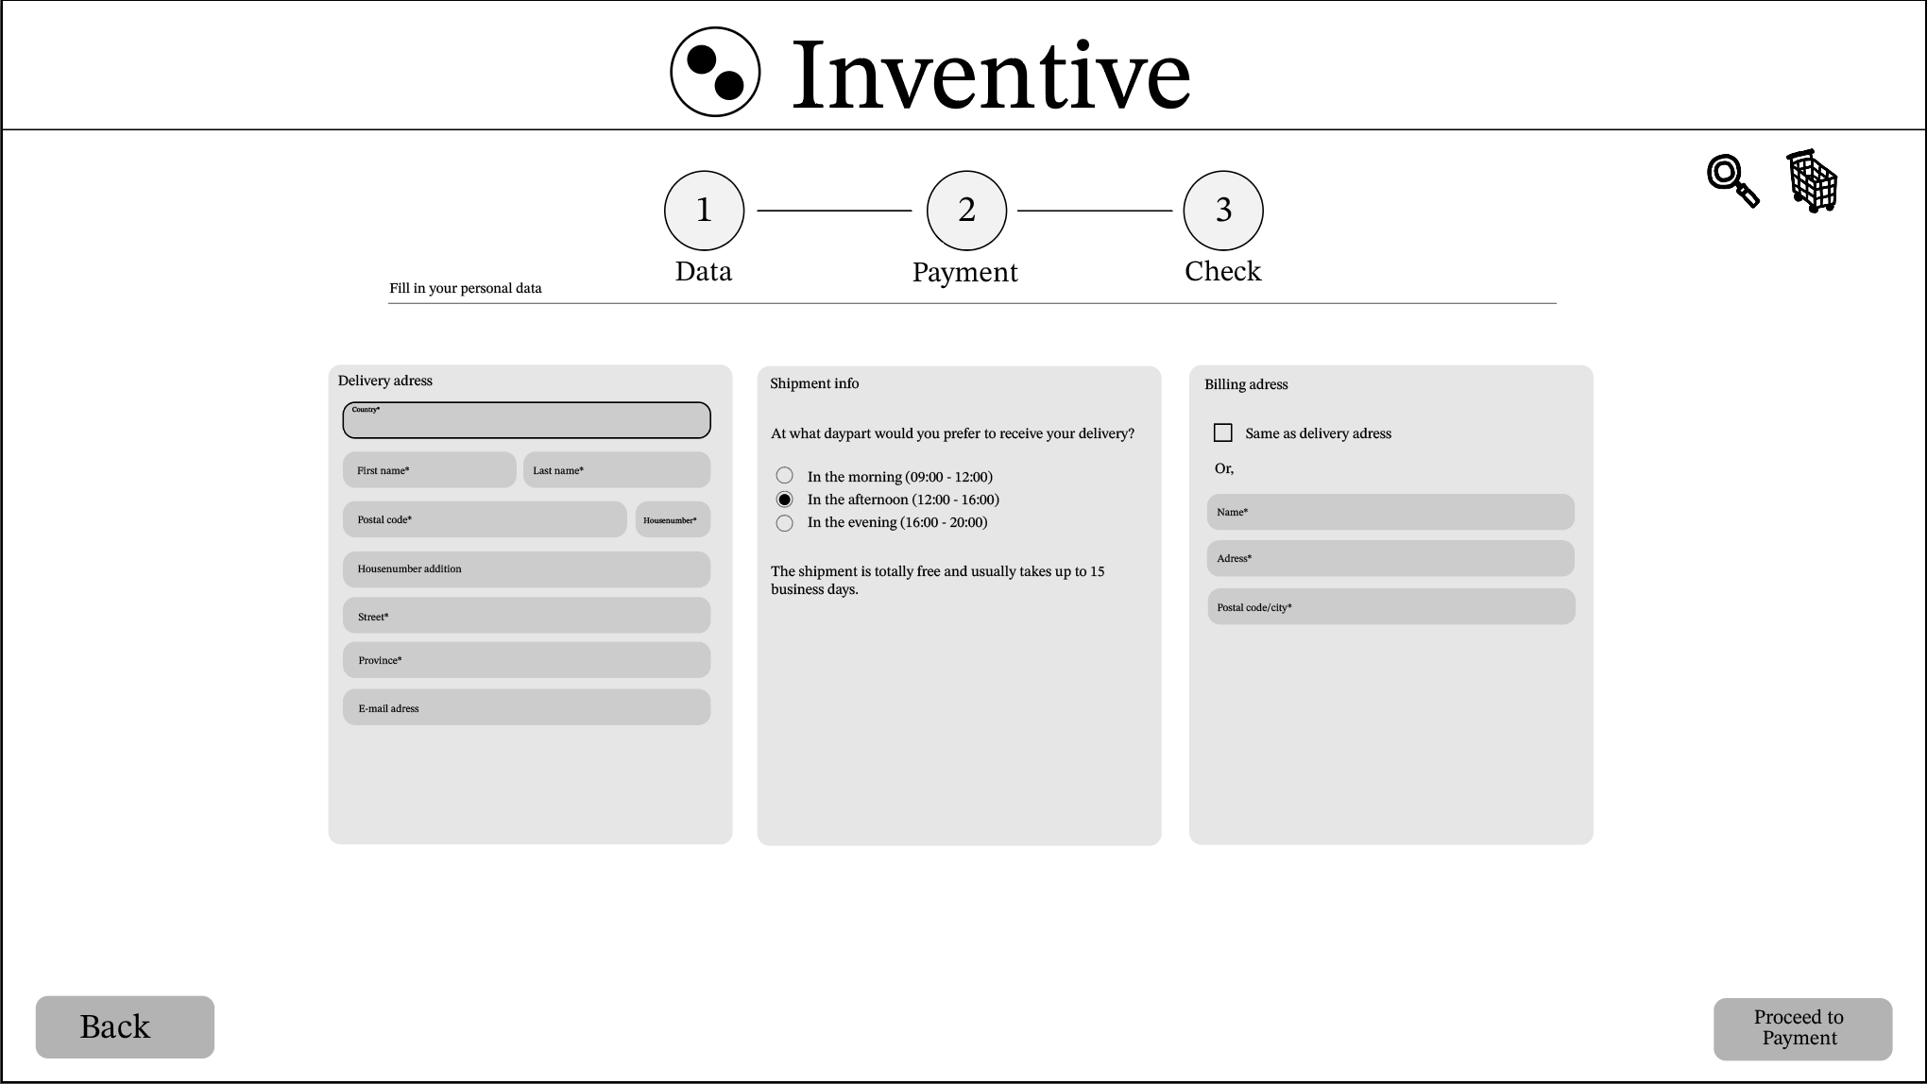Viewport: 1927px width, 1084px height.
Task: Click the Province field
Action: tap(525, 659)
